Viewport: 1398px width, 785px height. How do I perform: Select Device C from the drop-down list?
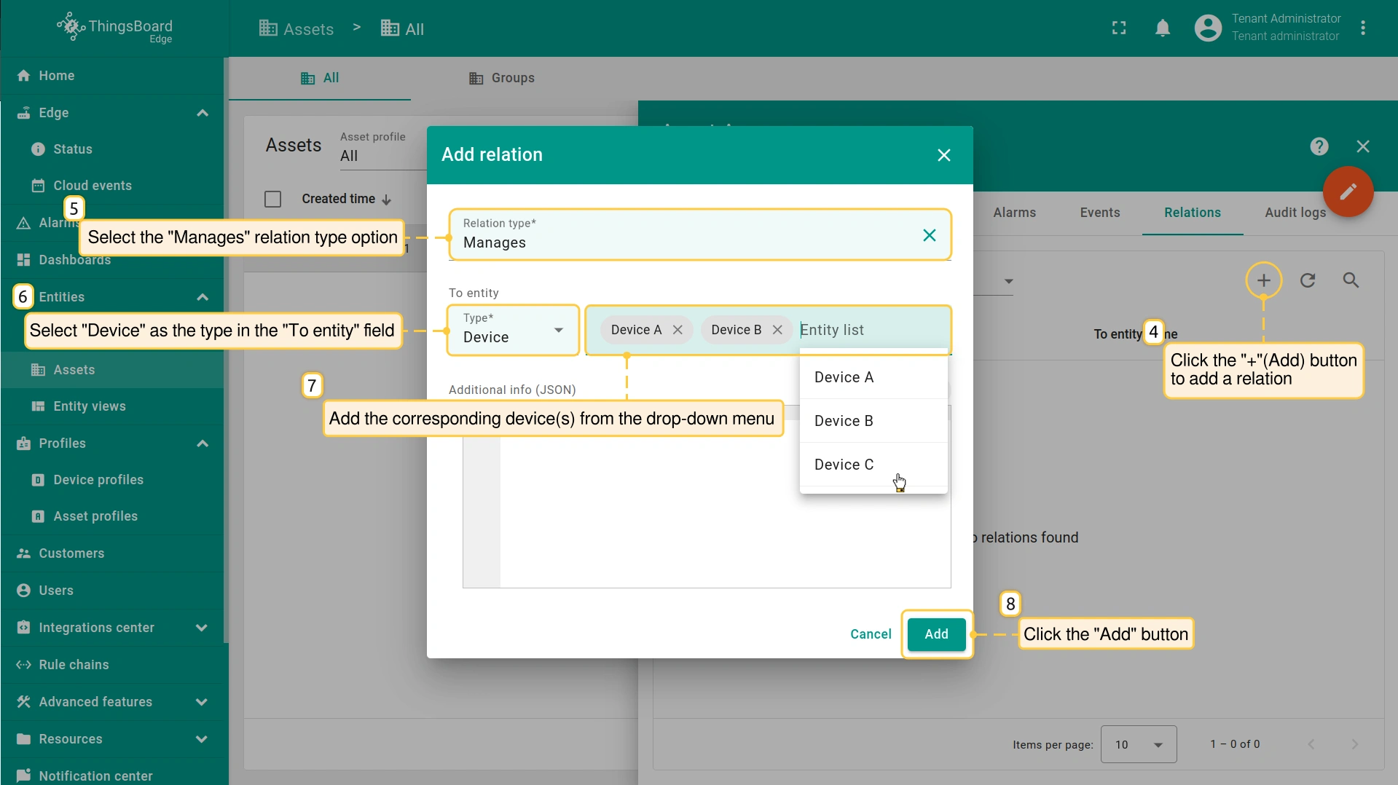tap(844, 465)
